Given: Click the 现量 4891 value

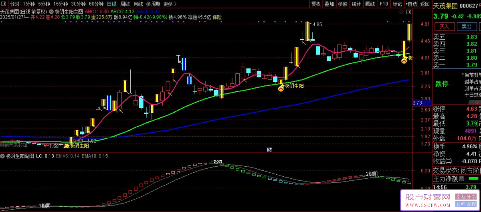Looking at the screenshot, I should [471, 131].
